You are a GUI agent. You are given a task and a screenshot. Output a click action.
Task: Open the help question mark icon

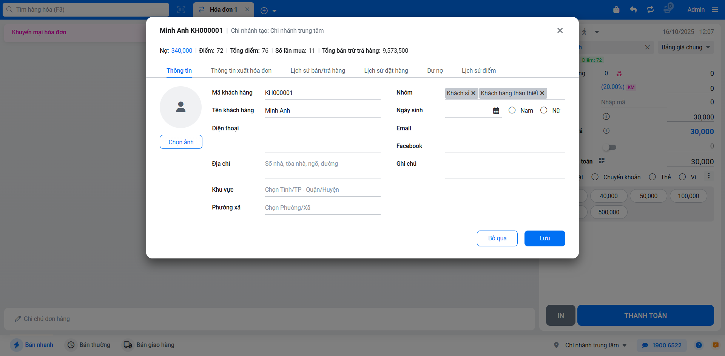pos(699,345)
